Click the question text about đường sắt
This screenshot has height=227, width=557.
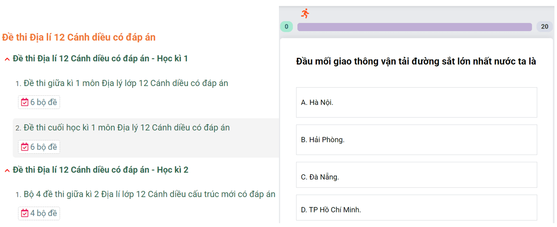(416, 61)
